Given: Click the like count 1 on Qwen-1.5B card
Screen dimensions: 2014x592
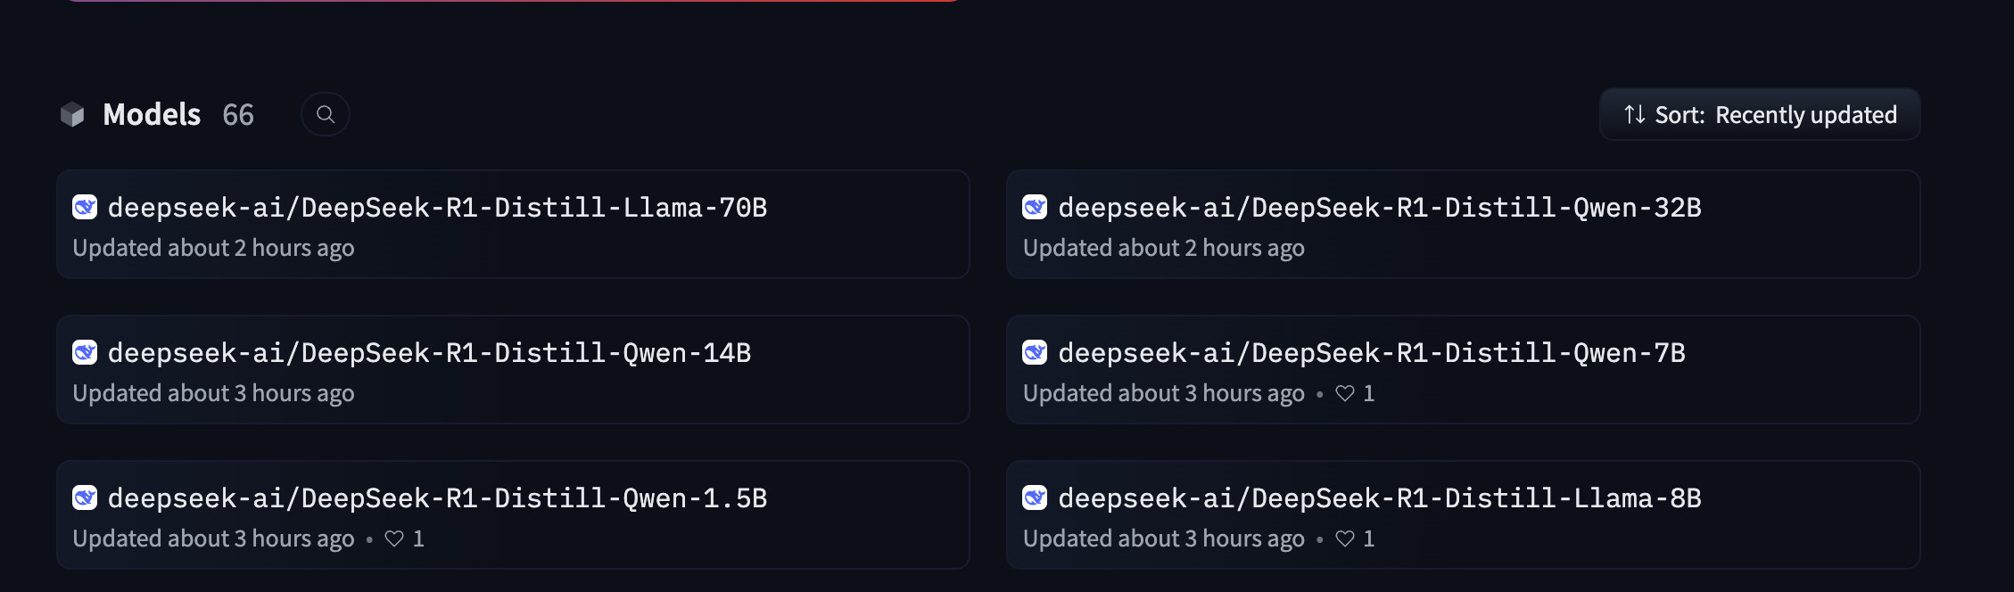Looking at the screenshot, I should pyautogui.click(x=418, y=539).
